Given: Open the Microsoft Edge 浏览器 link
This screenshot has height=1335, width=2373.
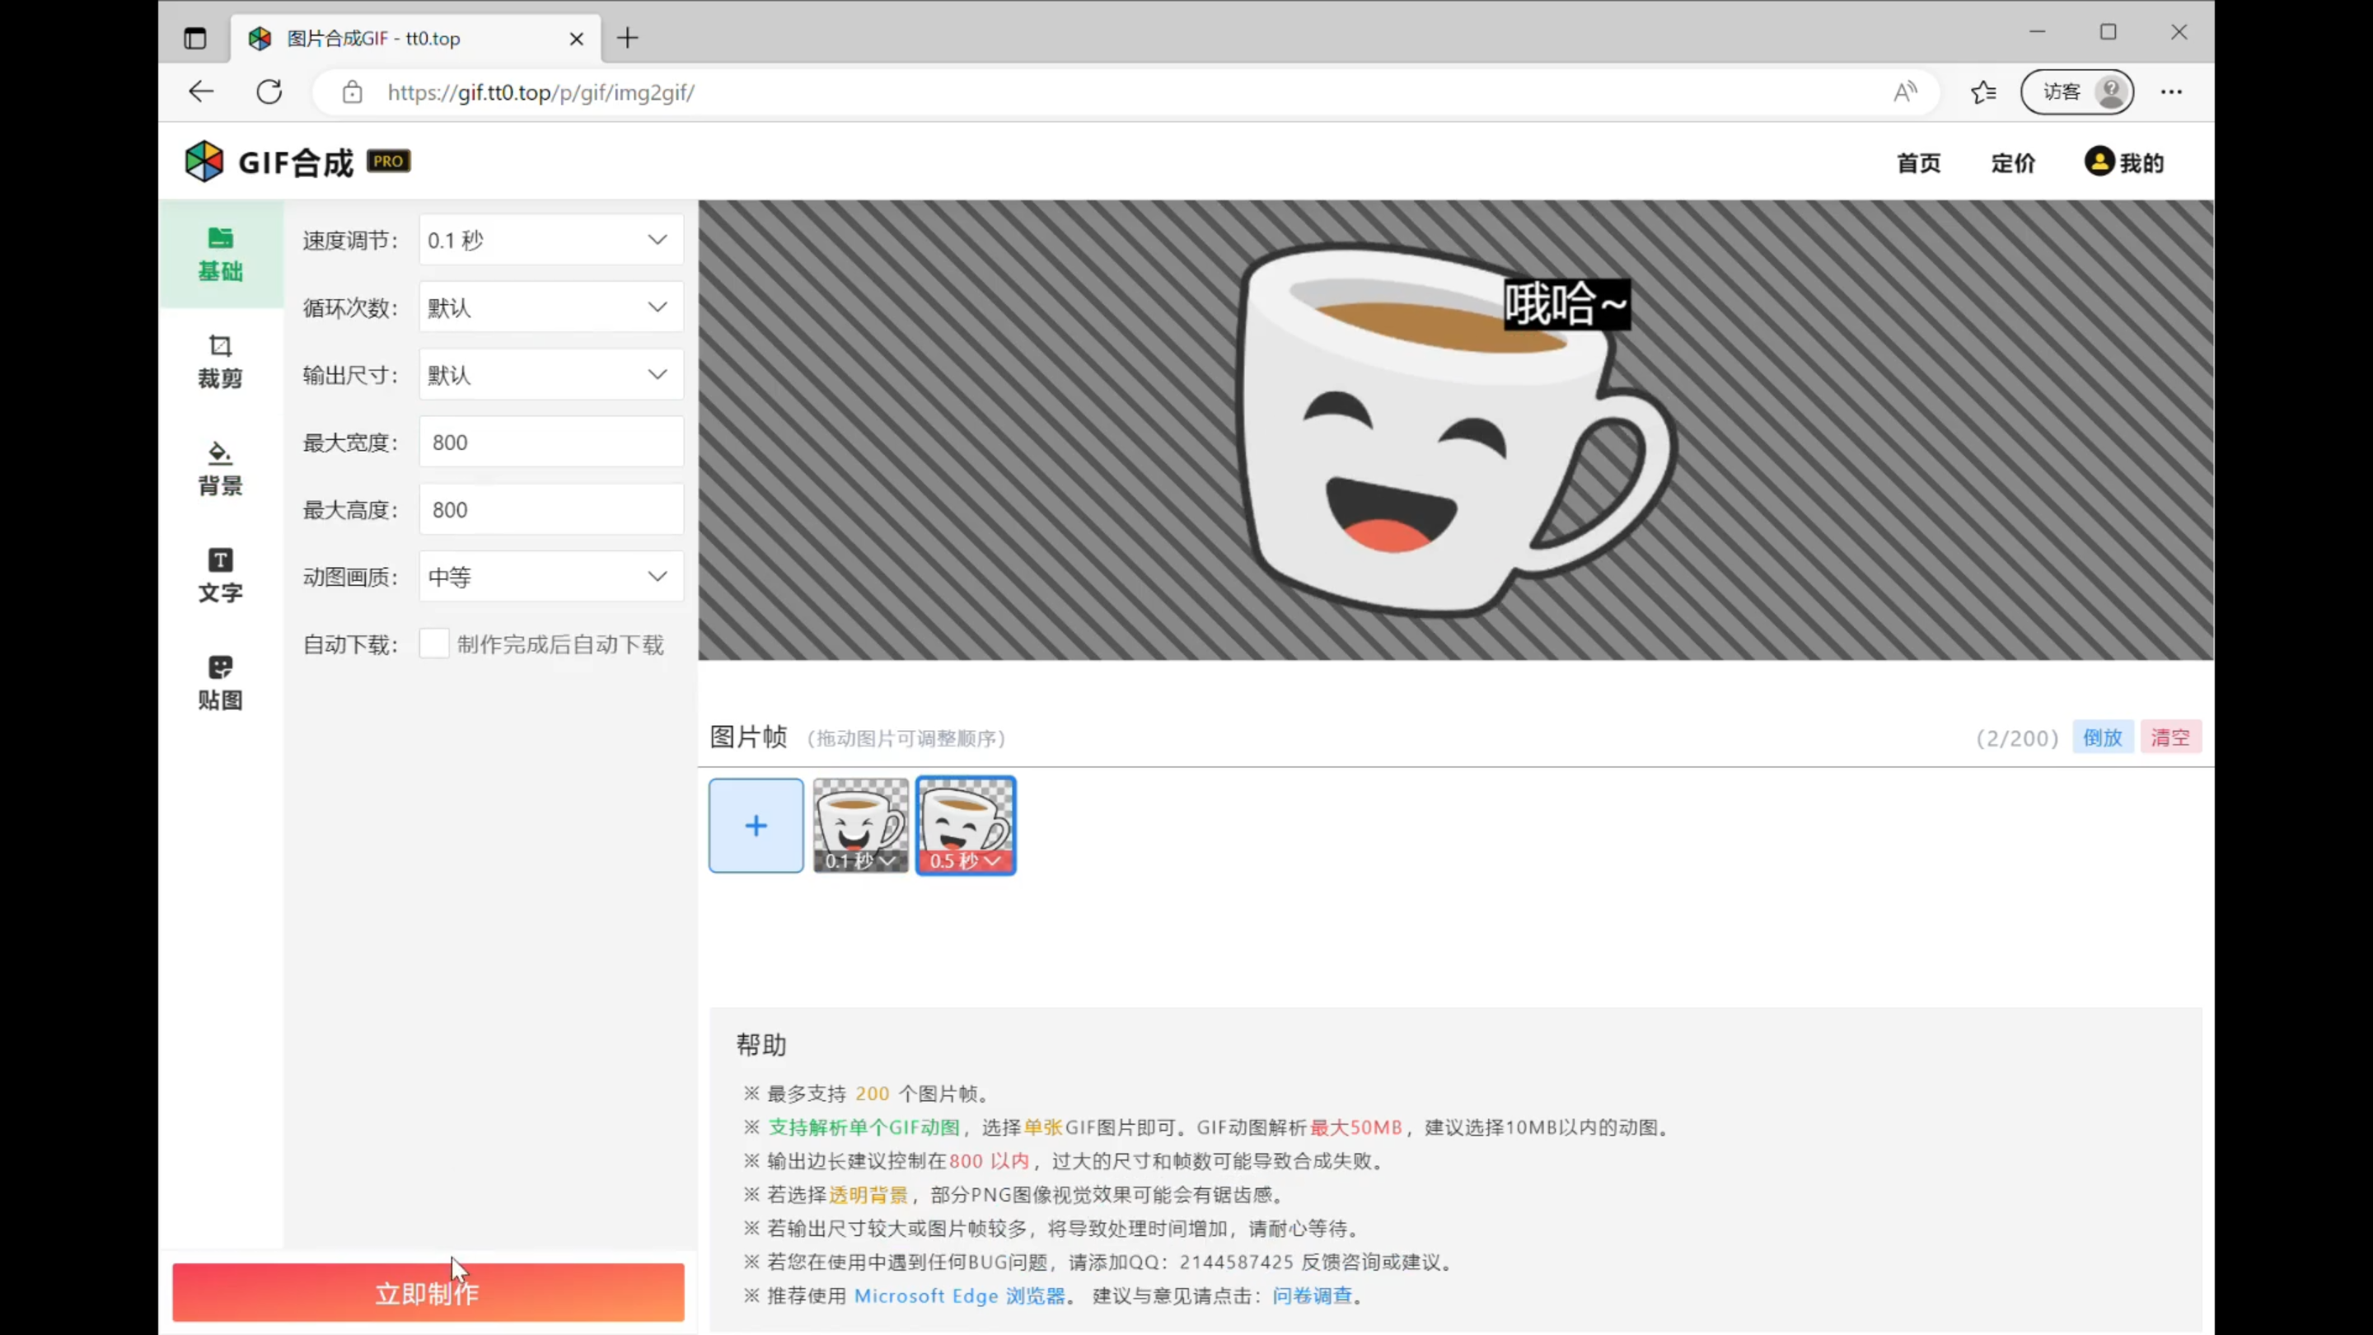Looking at the screenshot, I should (959, 1295).
